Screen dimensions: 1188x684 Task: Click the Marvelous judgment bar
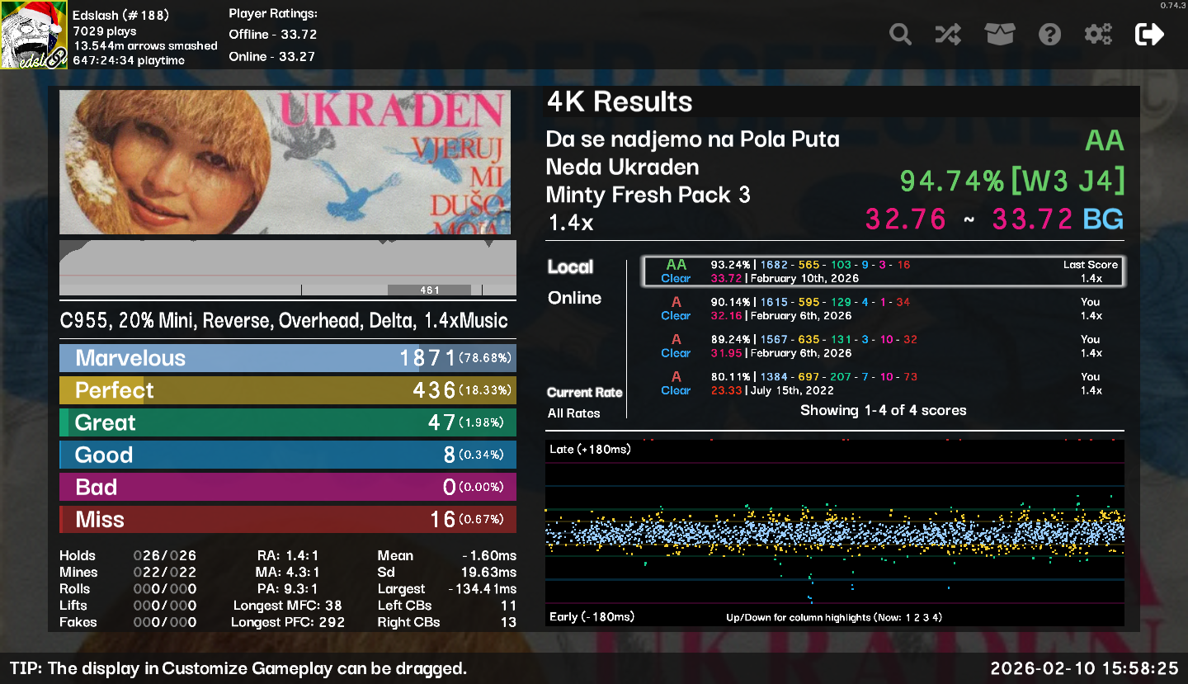click(287, 358)
